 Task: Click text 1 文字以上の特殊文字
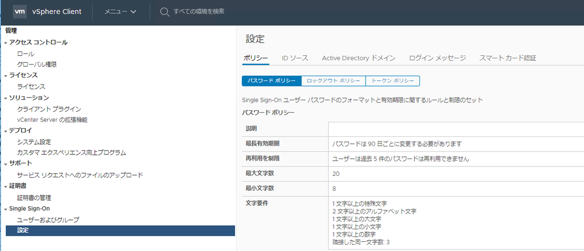[360, 203]
